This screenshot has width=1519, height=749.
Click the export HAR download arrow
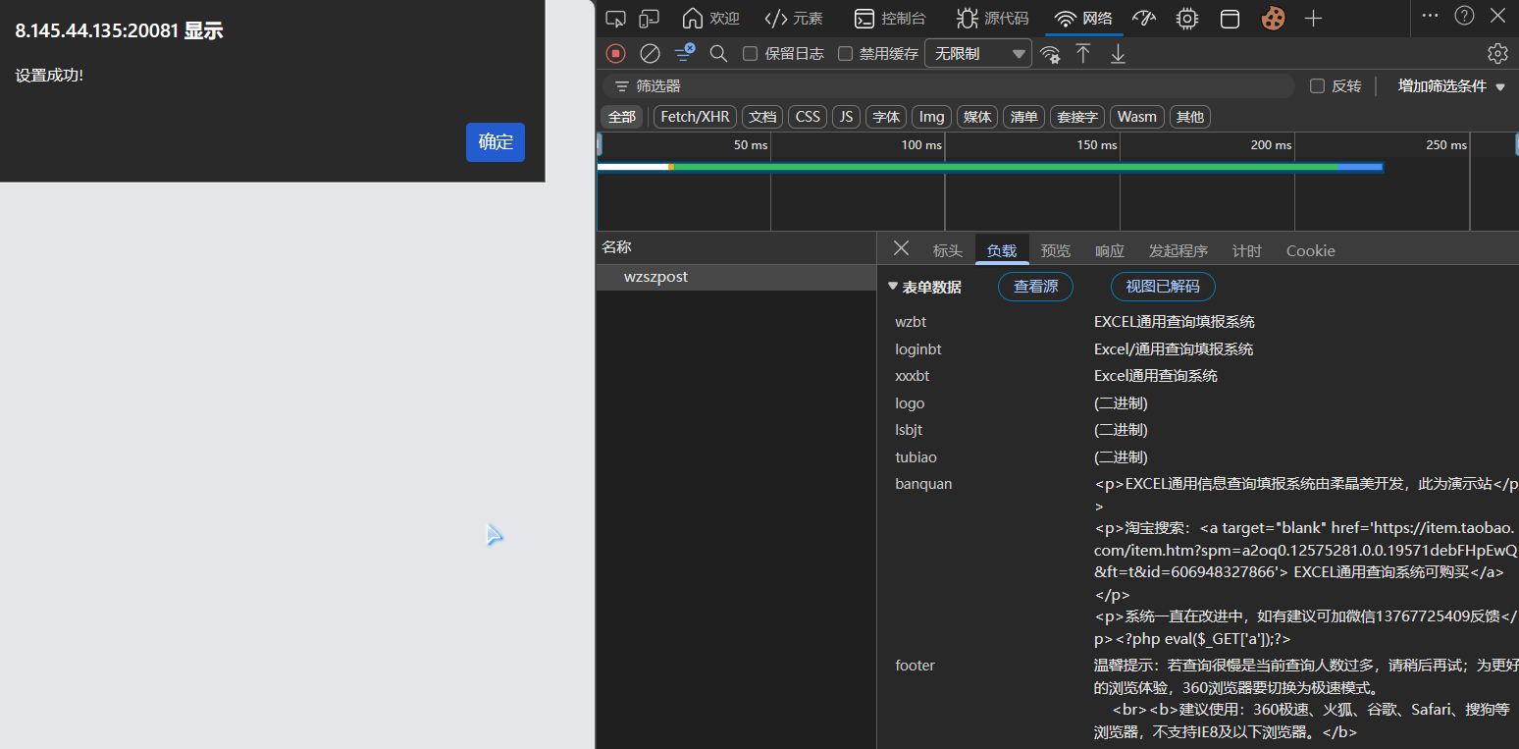coord(1118,53)
